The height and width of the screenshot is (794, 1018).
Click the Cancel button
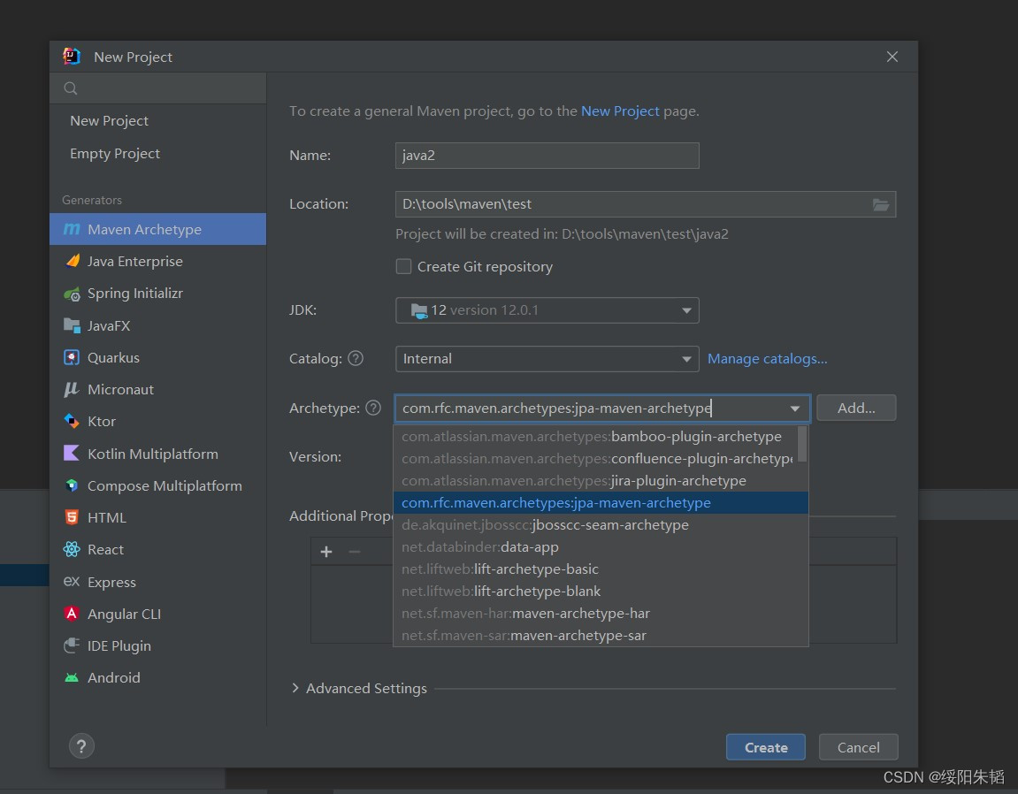point(858,747)
